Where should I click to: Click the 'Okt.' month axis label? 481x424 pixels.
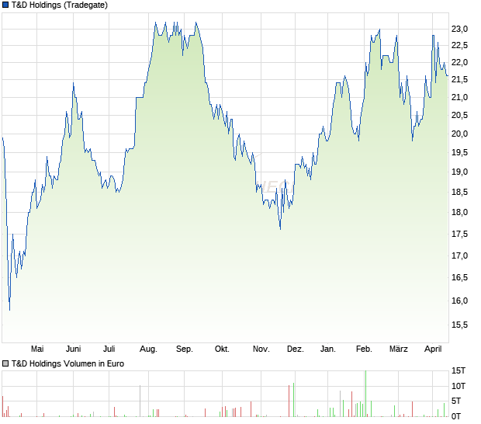coord(222,349)
